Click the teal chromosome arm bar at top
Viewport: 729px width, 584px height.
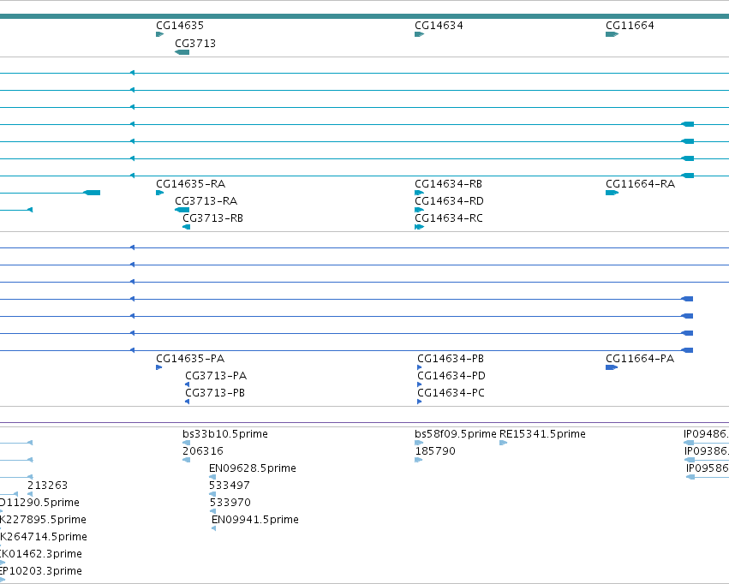[x=365, y=16]
